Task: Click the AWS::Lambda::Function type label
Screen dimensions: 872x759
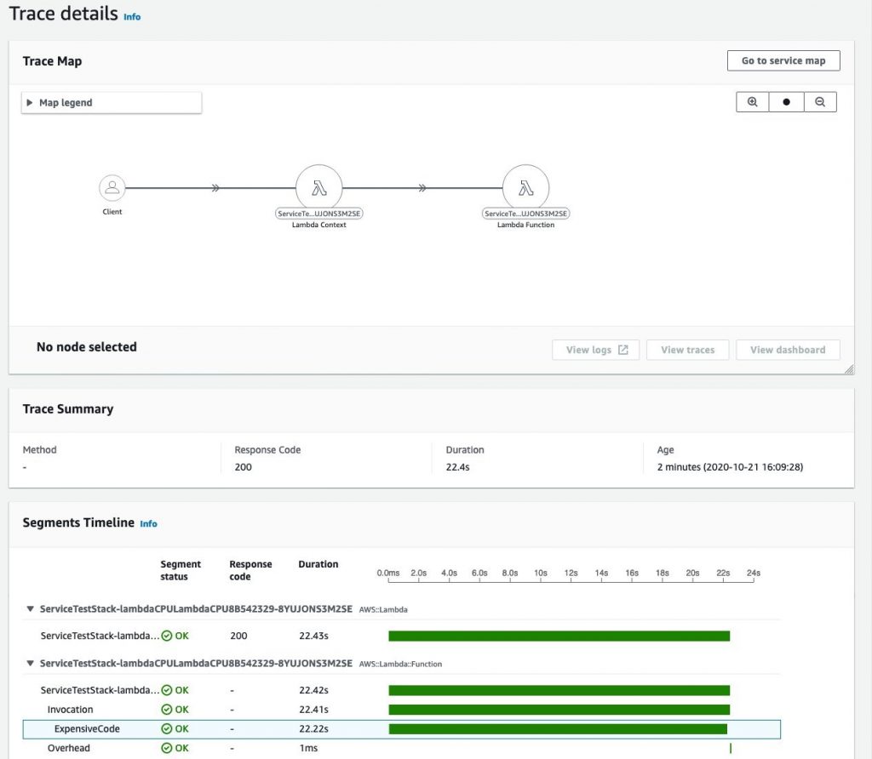Action: point(400,664)
